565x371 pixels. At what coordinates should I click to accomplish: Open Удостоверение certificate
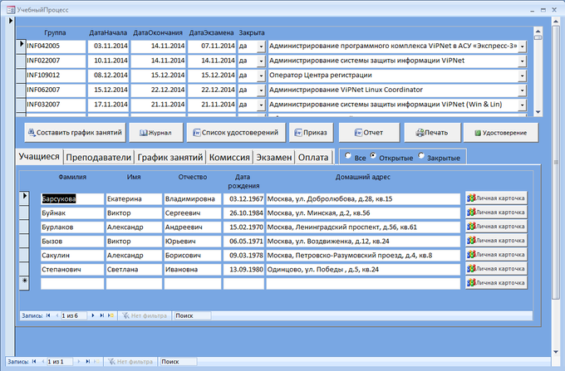pyautogui.click(x=499, y=132)
